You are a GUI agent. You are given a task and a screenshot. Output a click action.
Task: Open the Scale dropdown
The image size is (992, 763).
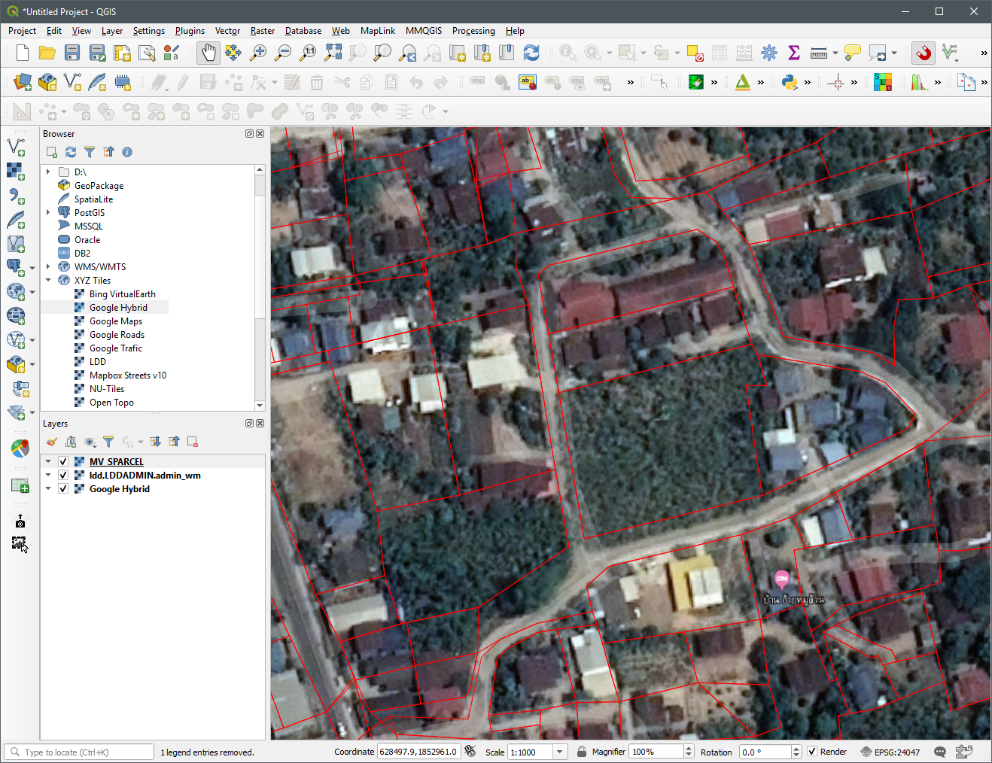559,751
